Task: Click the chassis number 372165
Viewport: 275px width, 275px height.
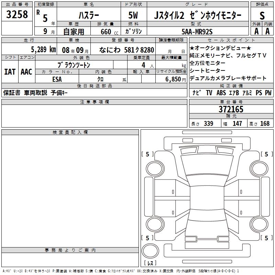Action: [231, 109]
